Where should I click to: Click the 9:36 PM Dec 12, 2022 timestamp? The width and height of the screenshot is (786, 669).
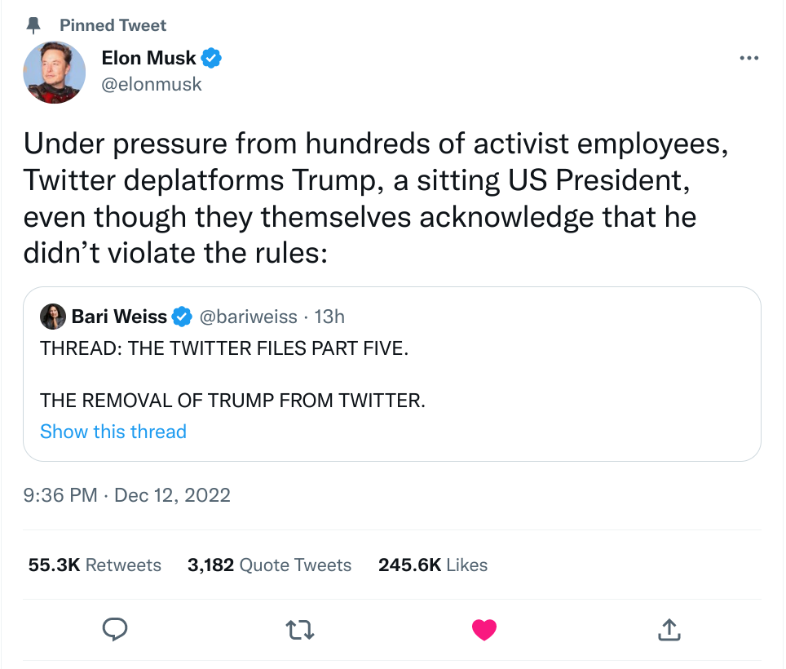point(127,494)
